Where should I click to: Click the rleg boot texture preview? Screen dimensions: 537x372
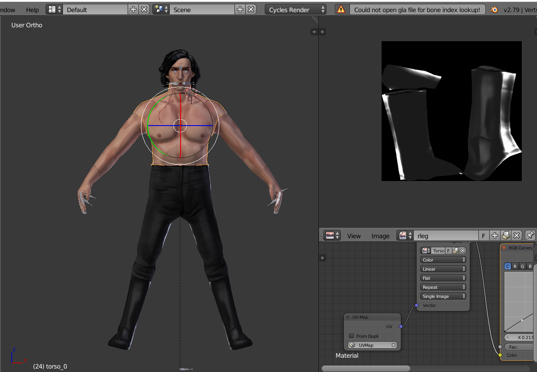[451, 111]
